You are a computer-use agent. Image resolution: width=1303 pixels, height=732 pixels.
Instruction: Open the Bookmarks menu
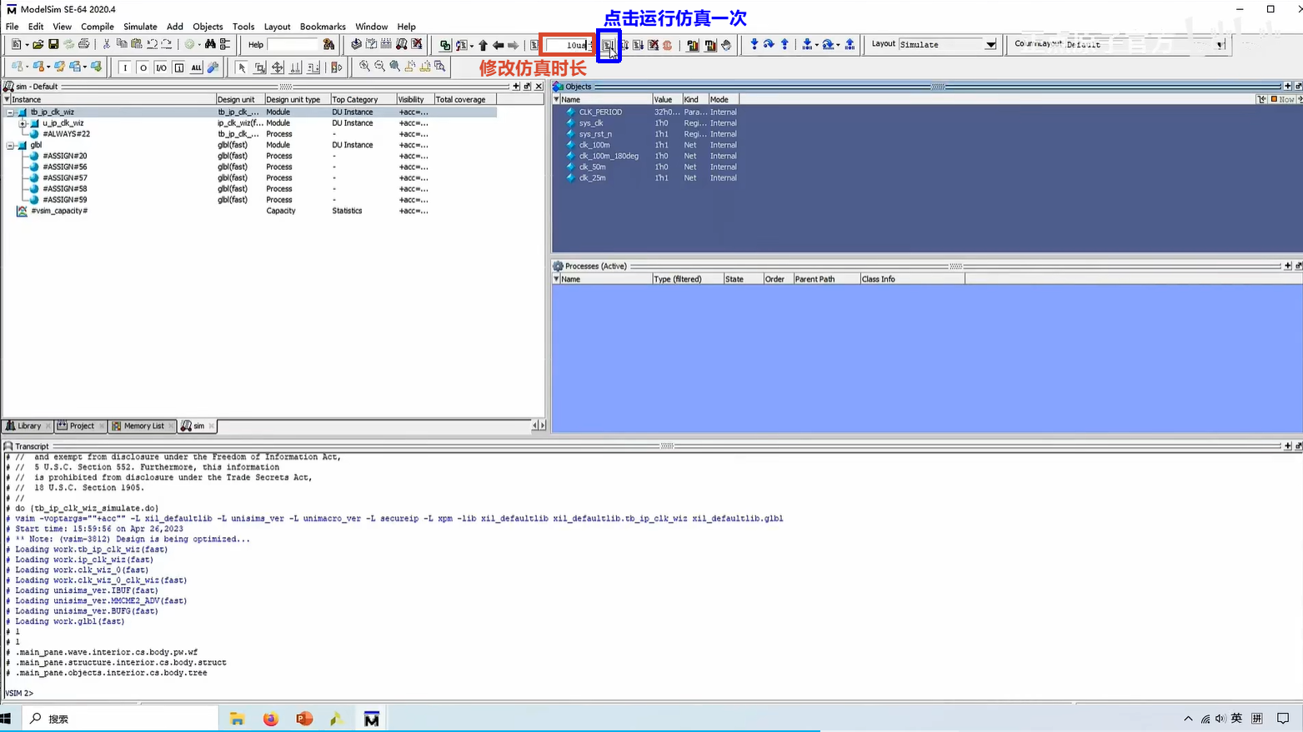tap(323, 27)
